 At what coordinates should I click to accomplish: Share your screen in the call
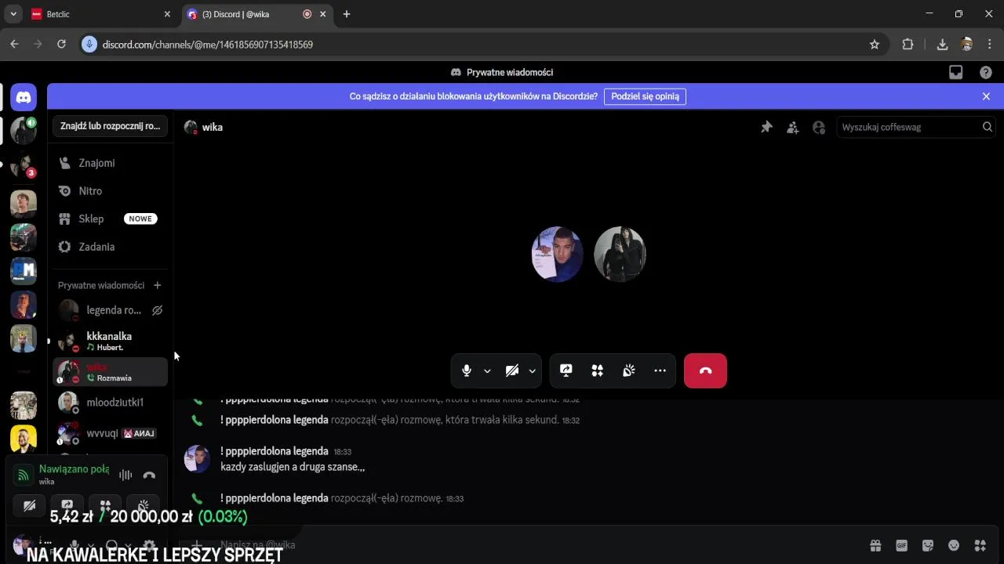(x=566, y=371)
